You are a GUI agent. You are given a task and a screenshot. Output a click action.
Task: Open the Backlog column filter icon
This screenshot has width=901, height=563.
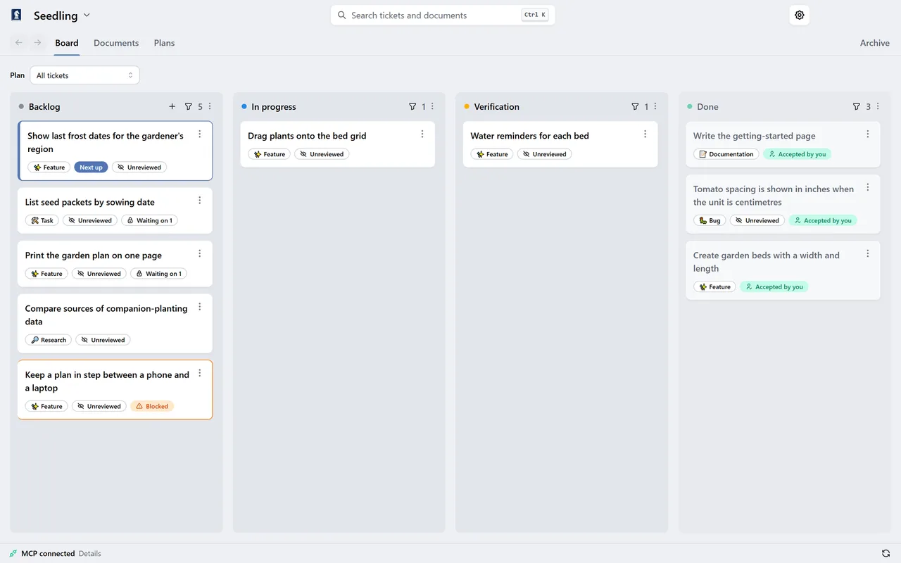[188, 107]
